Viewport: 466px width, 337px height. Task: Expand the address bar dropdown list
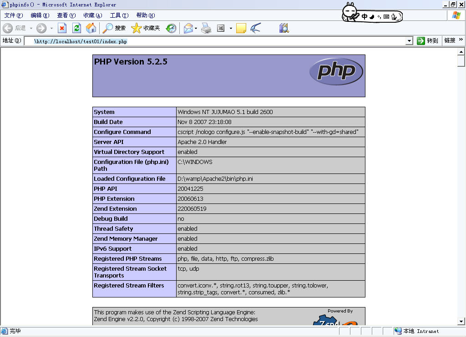coord(410,41)
